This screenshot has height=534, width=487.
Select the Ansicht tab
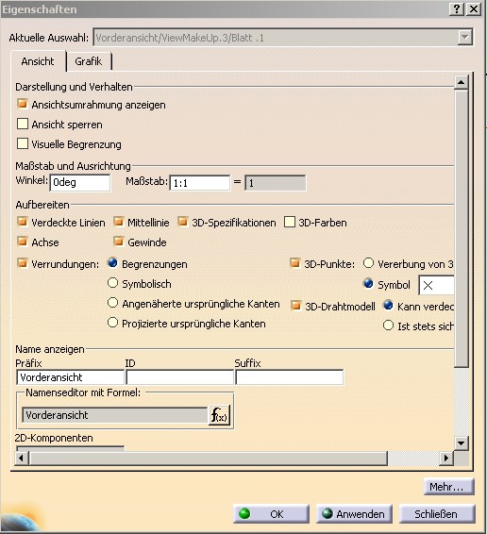pyautogui.click(x=38, y=61)
